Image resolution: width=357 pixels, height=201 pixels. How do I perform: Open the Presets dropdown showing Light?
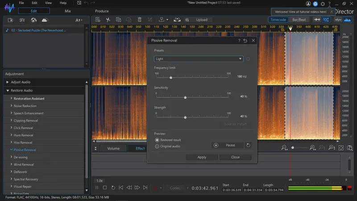tap(199, 59)
